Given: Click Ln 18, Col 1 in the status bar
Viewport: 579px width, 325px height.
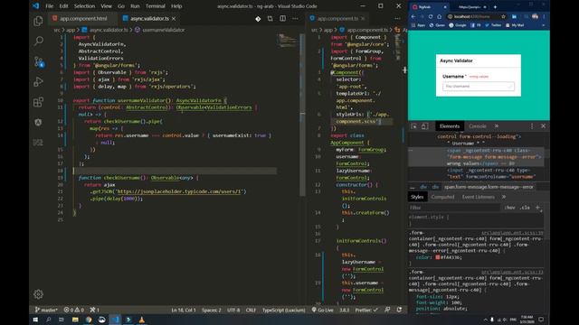Looking at the screenshot, I should 184,310.
